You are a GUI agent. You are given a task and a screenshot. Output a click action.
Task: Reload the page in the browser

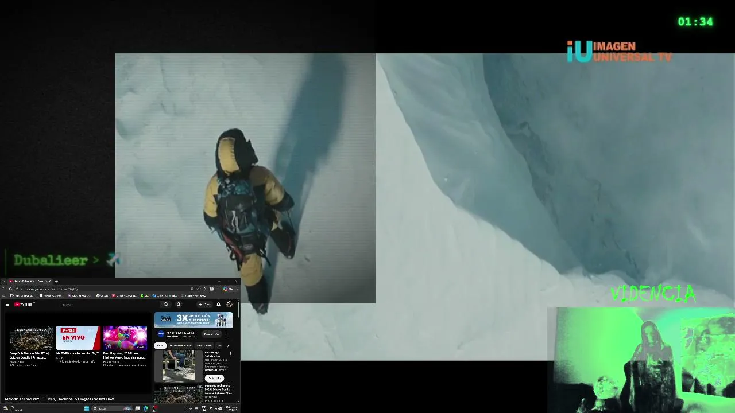10,289
